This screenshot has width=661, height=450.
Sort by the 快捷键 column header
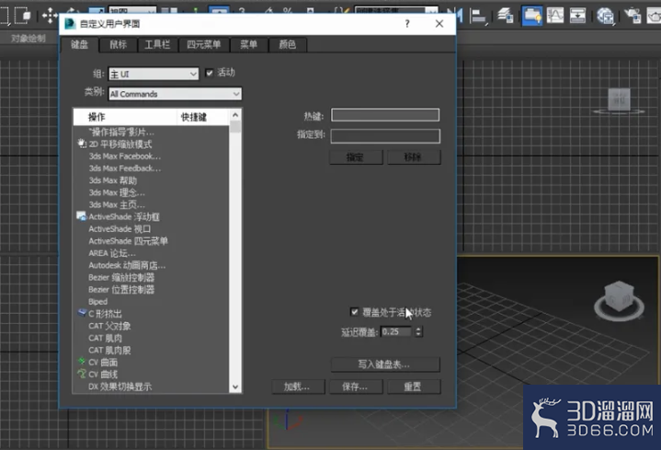tap(203, 117)
